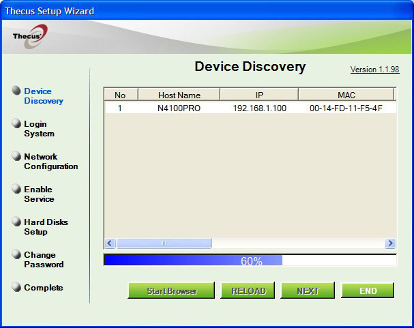
Task: Click the Start Browser button
Action: pos(171,290)
